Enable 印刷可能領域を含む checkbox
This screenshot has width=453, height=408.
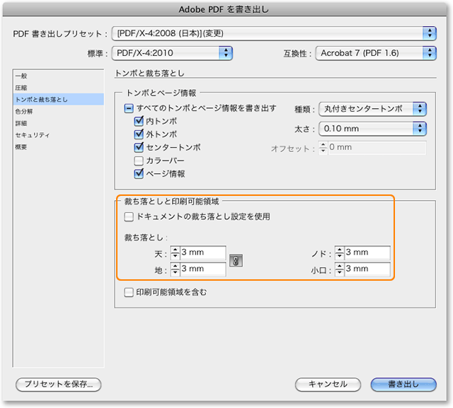(129, 291)
